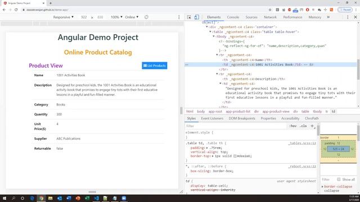Collapse the table table-hover node
This screenshot has width=360, height=202.
(210, 31)
